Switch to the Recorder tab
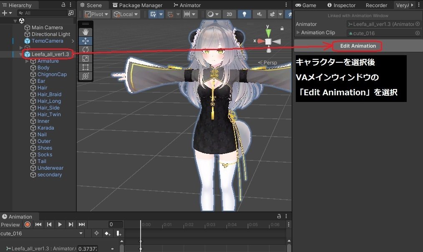Image resolution: width=423 pixels, height=252 pixels. (376, 5)
